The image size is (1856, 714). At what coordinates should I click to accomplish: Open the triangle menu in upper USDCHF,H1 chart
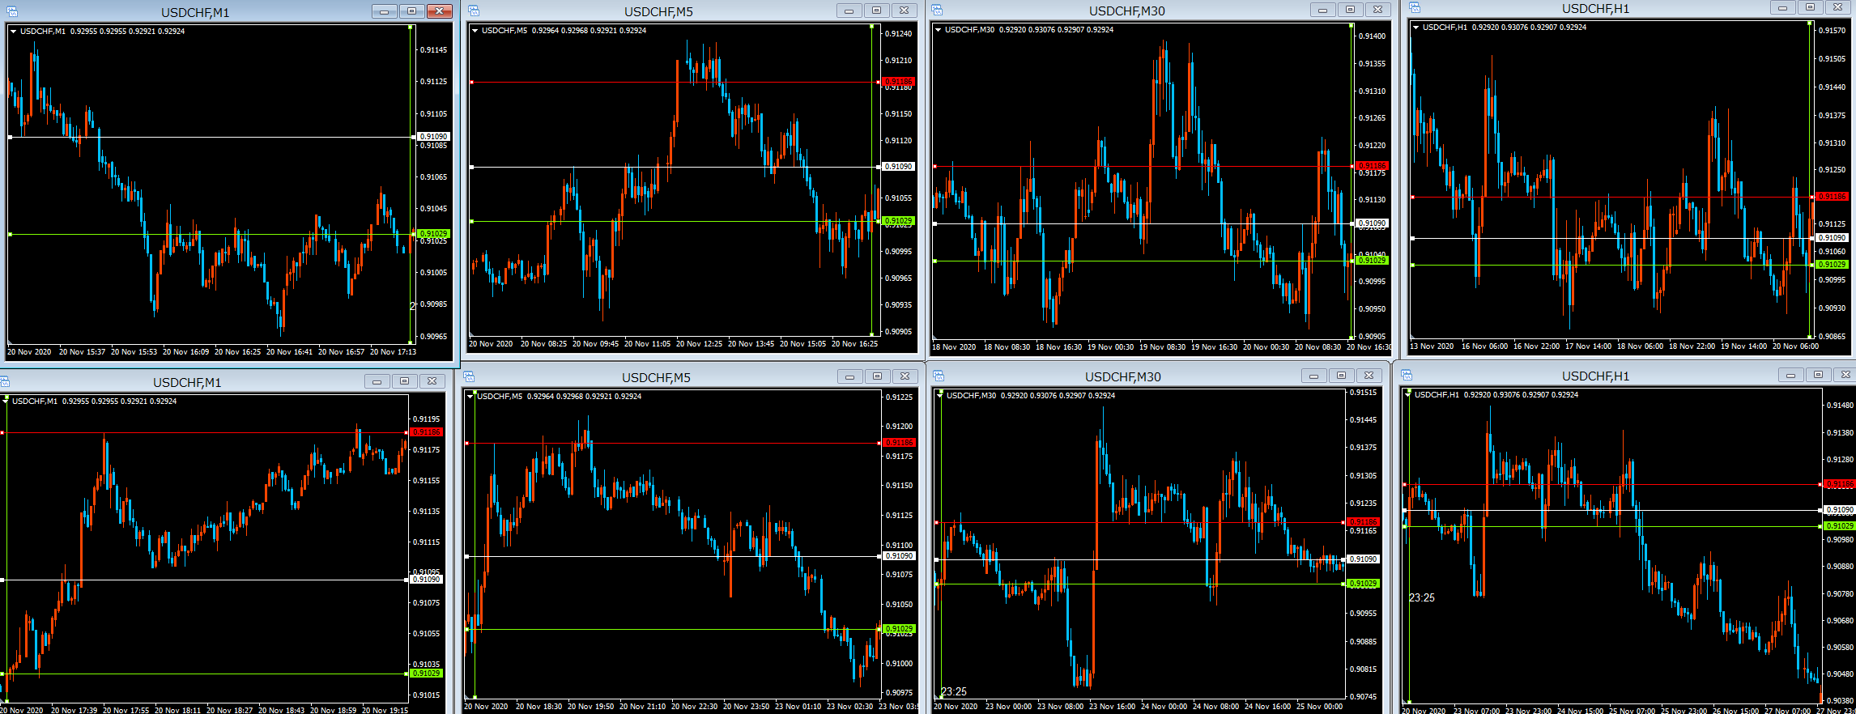tap(1415, 28)
